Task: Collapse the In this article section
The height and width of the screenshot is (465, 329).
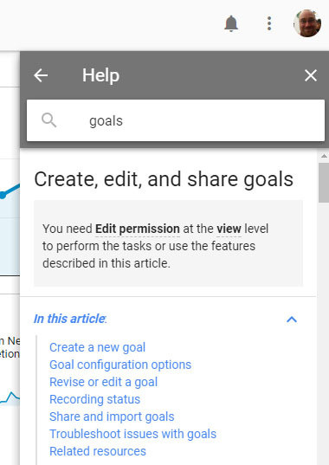Action: coord(292,320)
